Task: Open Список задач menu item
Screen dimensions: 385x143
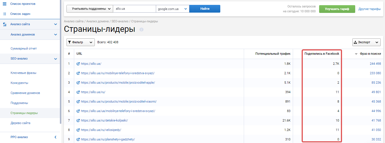Action: point(20,14)
